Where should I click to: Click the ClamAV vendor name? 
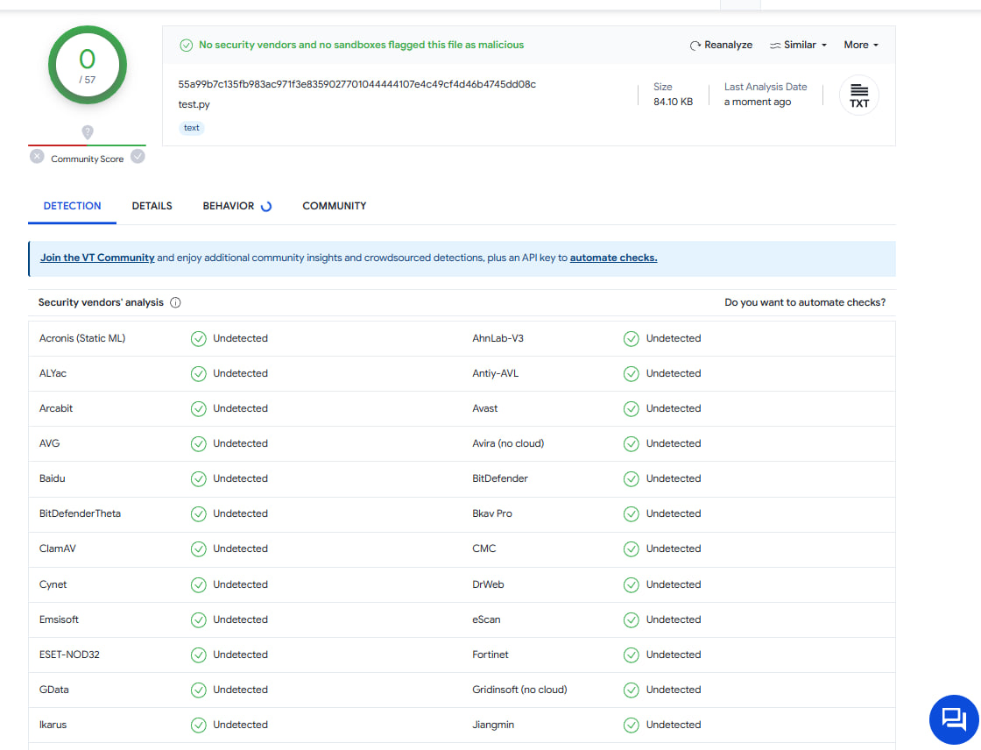(x=58, y=548)
